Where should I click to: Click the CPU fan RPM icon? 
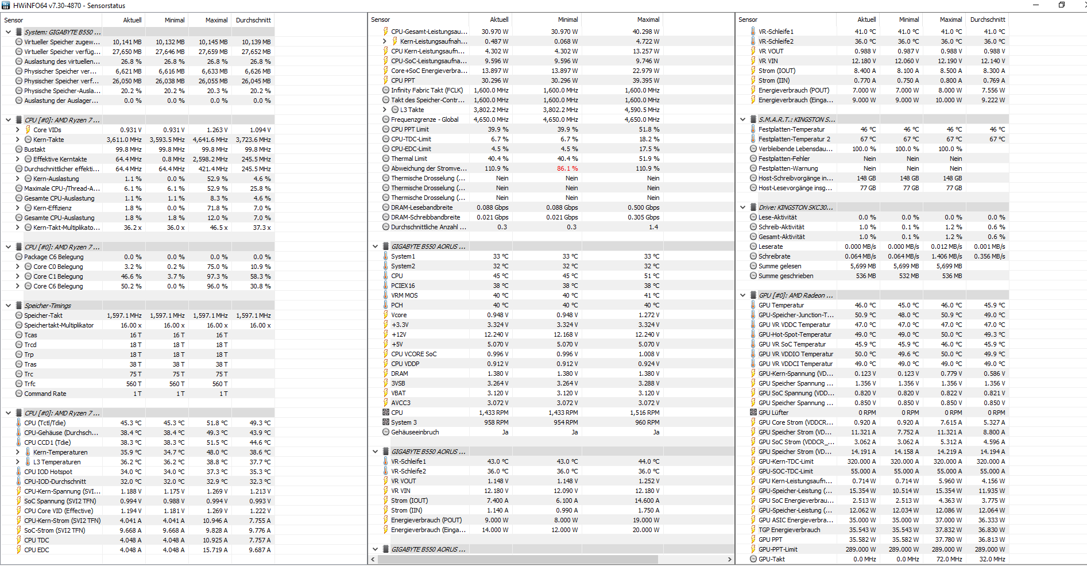(386, 413)
